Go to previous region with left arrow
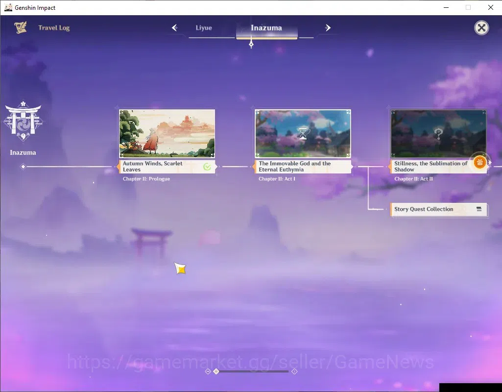Screen dimensions: 502x392 175,28
